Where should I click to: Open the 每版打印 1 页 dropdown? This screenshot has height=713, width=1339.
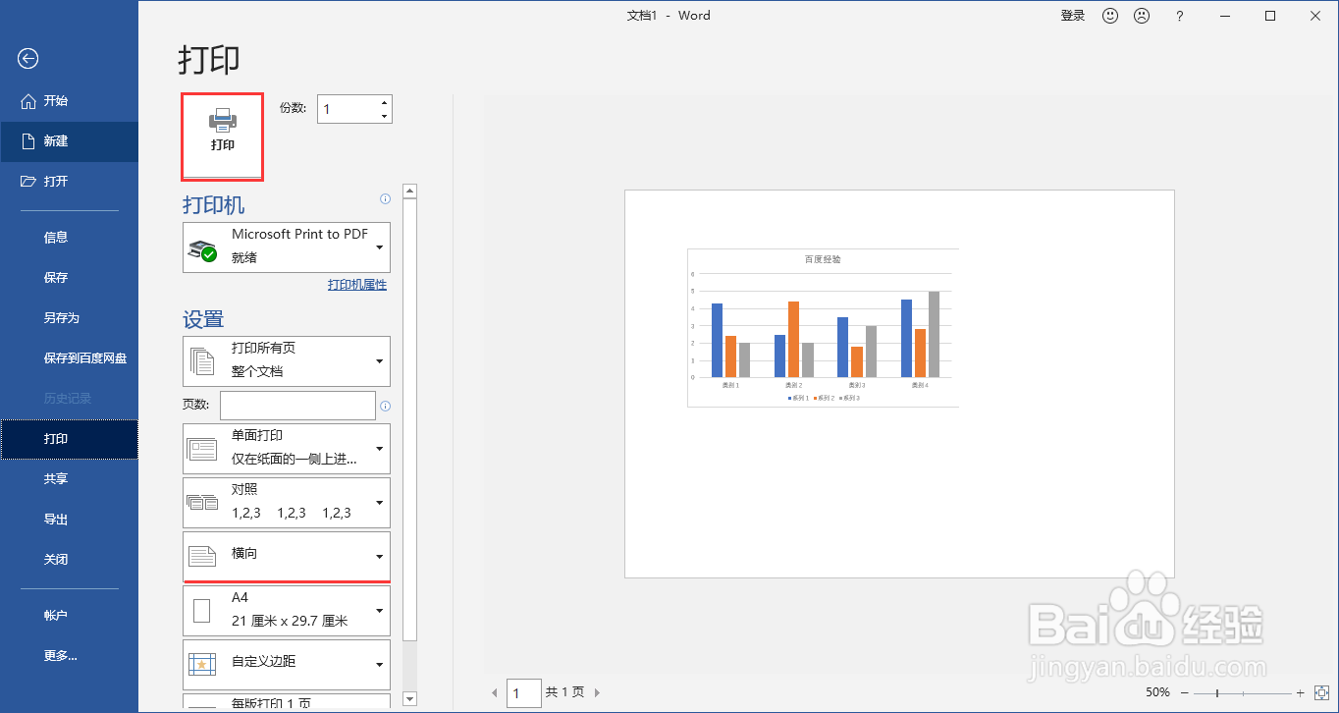[287, 700]
